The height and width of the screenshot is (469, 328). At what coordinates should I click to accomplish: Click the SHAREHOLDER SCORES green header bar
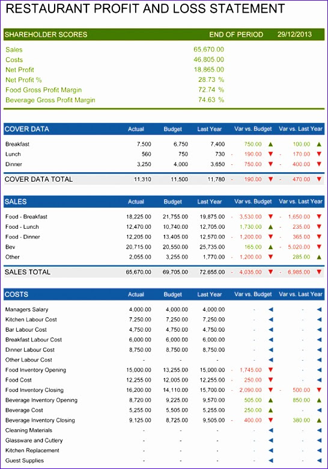tap(164, 34)
